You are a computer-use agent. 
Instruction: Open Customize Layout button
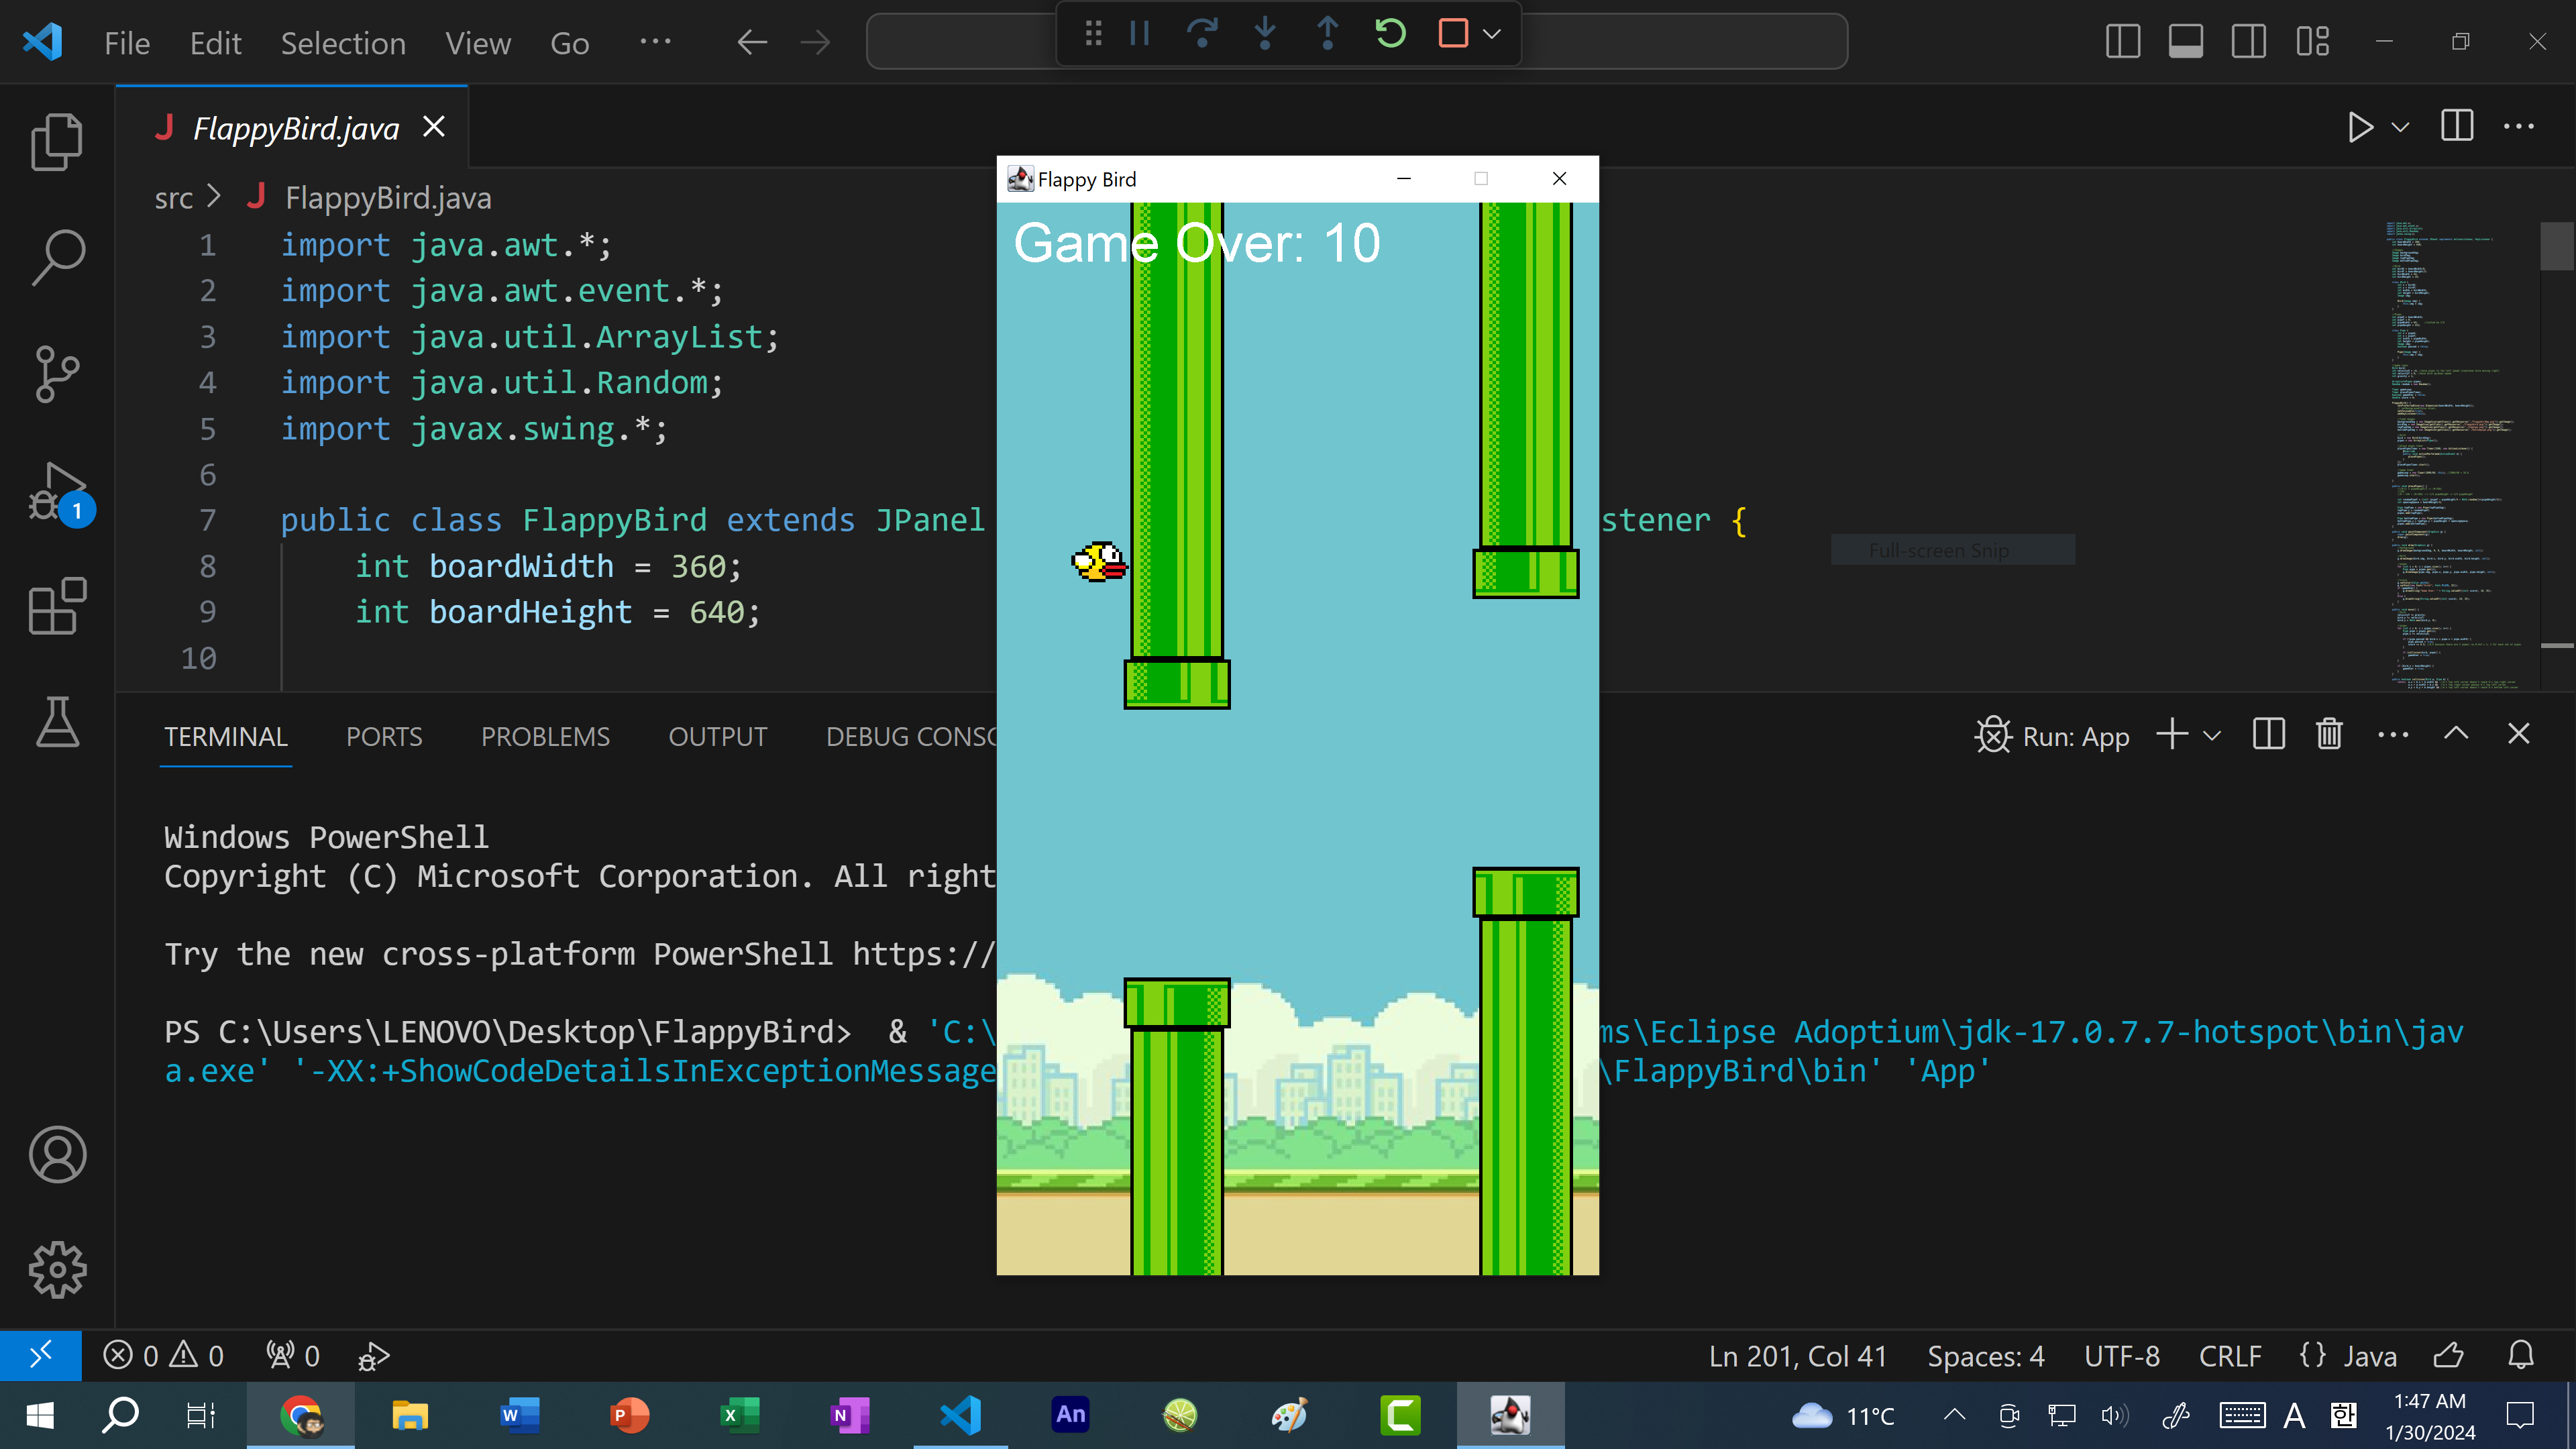(2312, 42)
